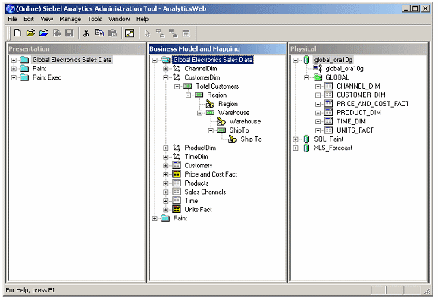Open the Edit menu
Image resolution: width=438 pixels, height=300 pixels.
tap(29, 19)
